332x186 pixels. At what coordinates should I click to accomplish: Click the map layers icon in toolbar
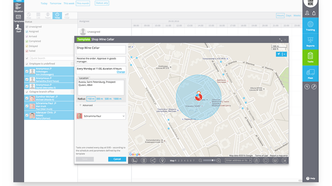point(275,160)
